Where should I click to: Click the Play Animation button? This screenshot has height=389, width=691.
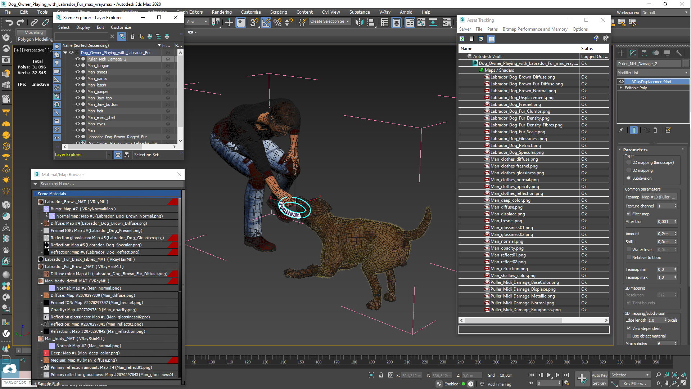548,375
